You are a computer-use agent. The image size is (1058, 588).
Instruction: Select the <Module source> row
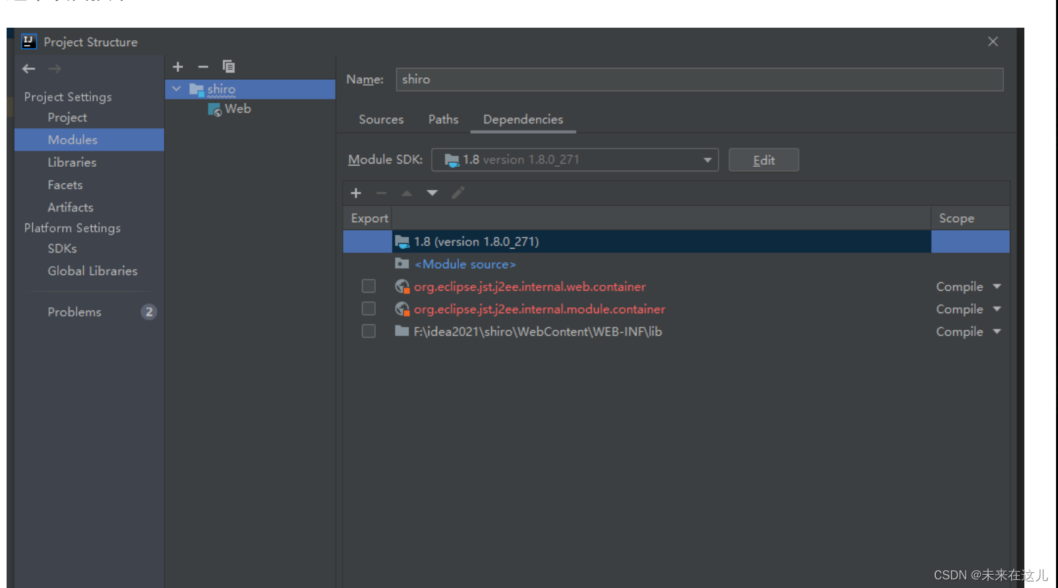point(676,264)
